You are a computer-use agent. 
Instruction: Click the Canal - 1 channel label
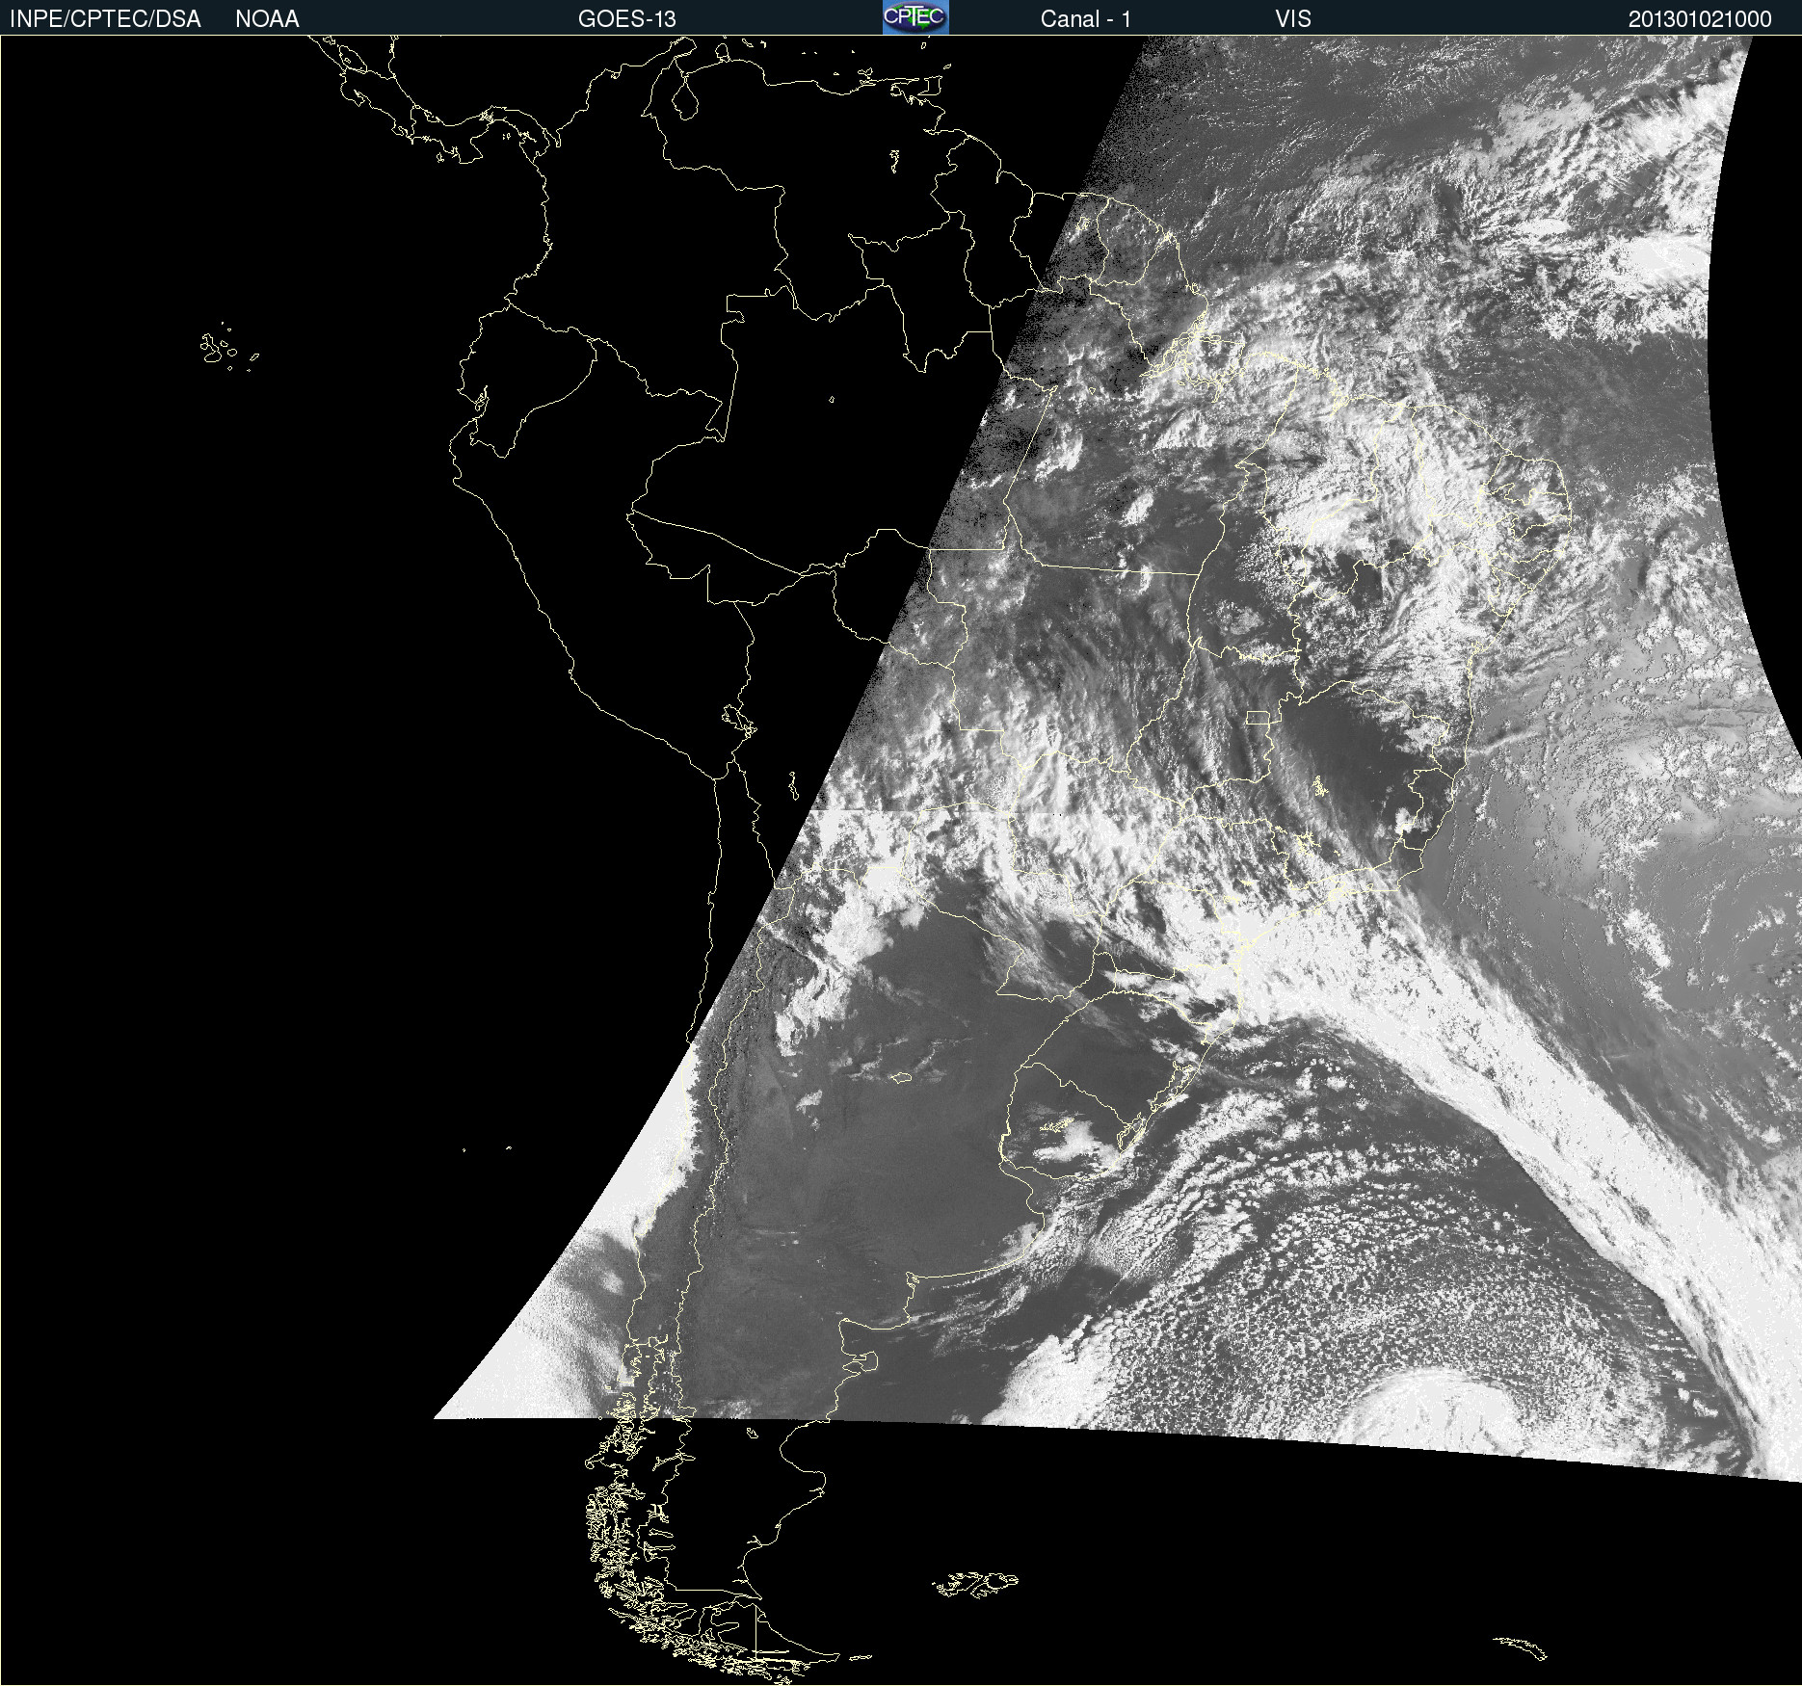[1086, 19]
